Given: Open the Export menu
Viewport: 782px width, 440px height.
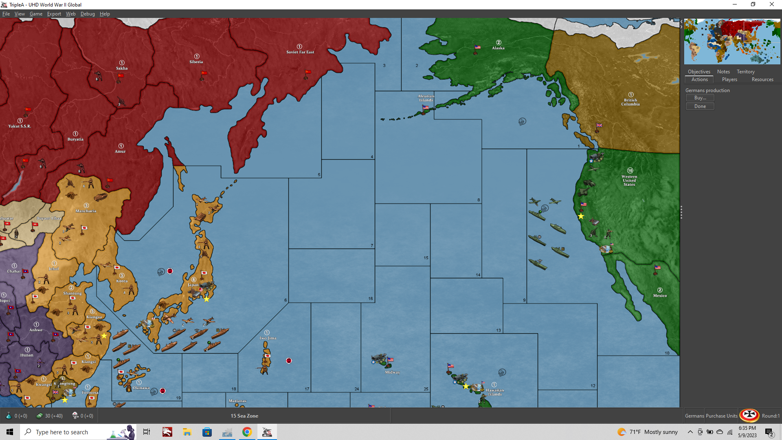Looking at the screenshot, I should [x=54, y=14].
